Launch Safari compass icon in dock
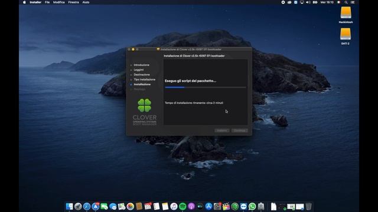Screen dimensions: 378x212 tap(87, 207)
